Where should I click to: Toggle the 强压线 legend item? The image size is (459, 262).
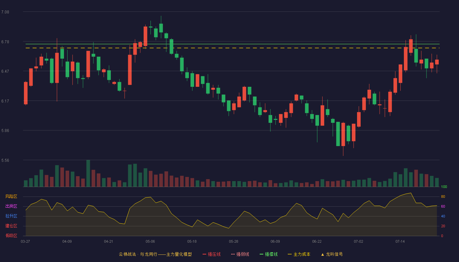[211, 254]
